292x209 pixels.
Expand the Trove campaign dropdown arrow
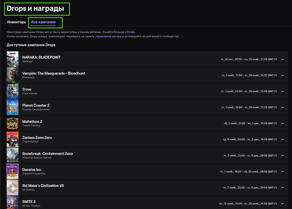coord(283,92)
